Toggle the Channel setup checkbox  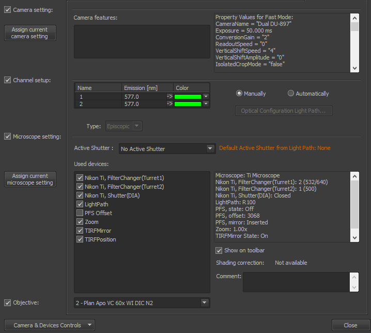click(x=8, y=80)
